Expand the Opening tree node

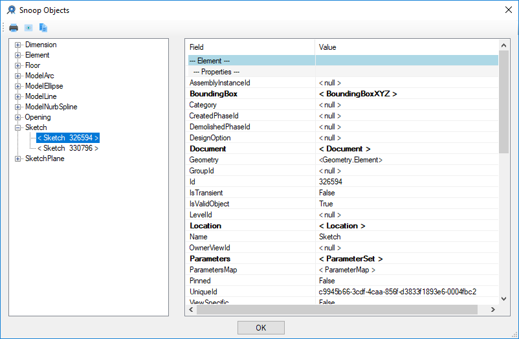pos(18,117)
